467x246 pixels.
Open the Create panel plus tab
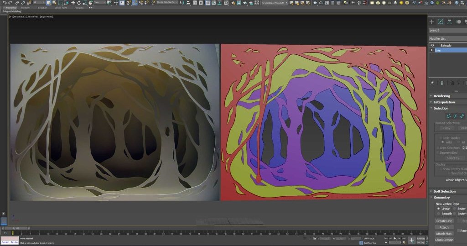(x=431, y=22)
